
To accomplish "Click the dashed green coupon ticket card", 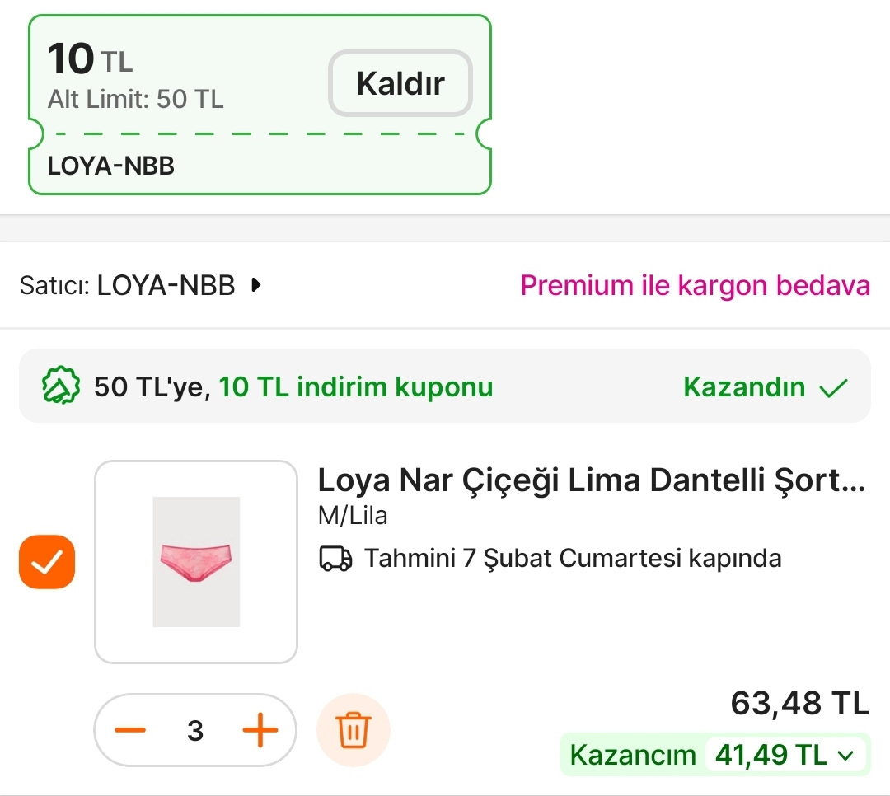I will [x=260, y=101].
